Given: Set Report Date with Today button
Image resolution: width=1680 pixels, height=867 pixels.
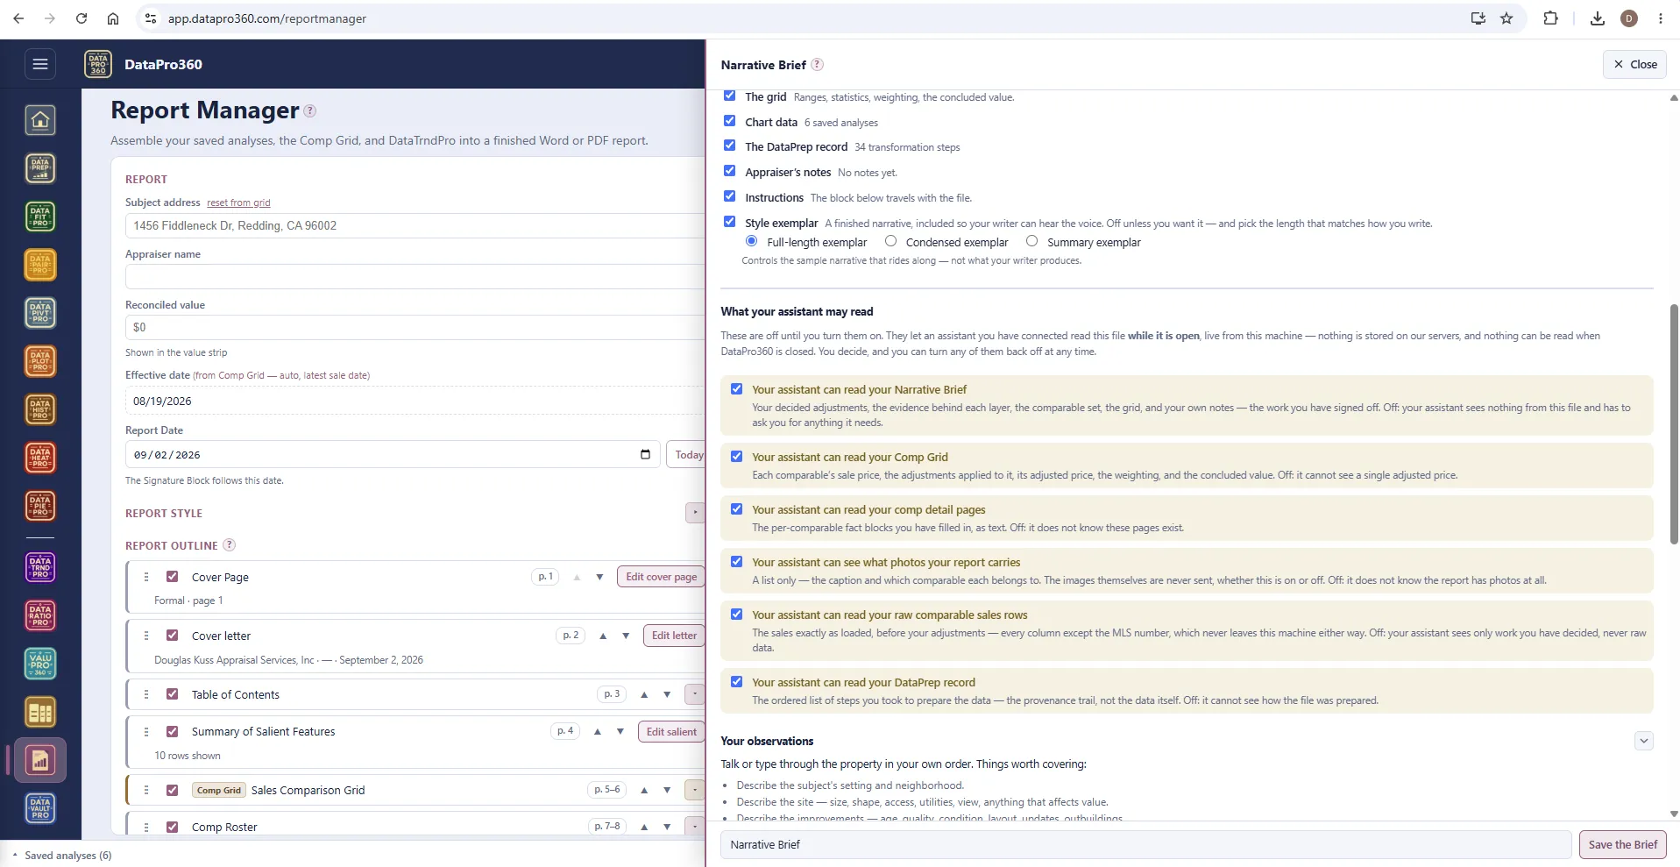Looking at the screenshot, I should 686,454.
